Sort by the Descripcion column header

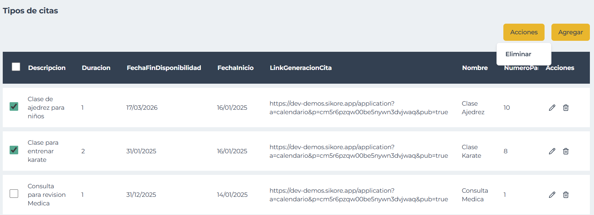(x=47, y=68)
